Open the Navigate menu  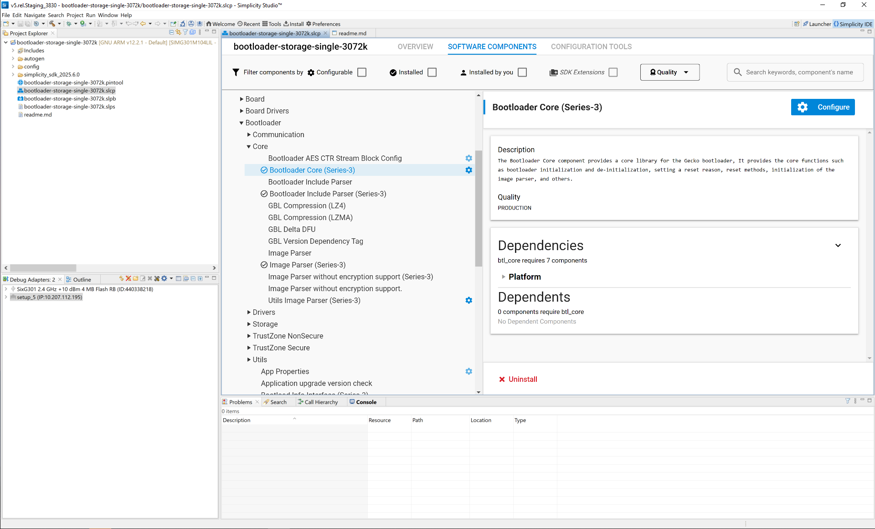[35, 15]
